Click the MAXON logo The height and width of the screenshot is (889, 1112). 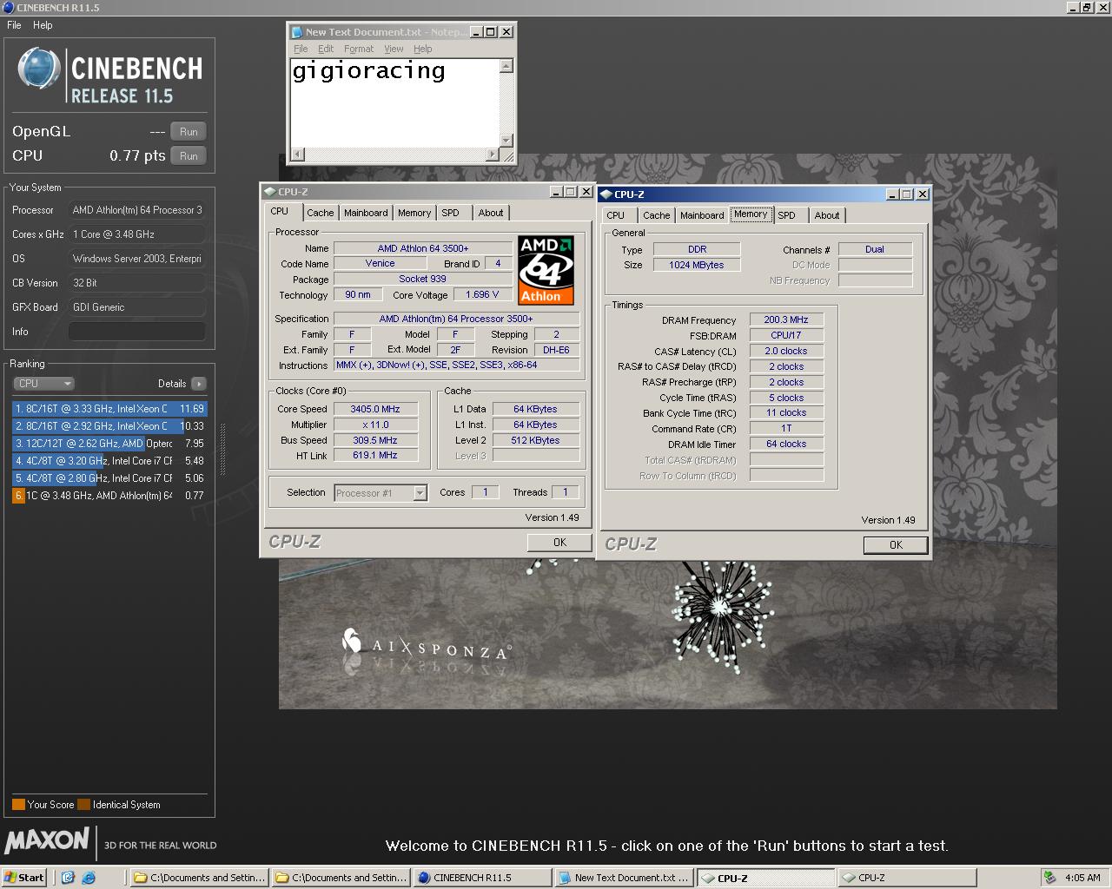[47, 840]
